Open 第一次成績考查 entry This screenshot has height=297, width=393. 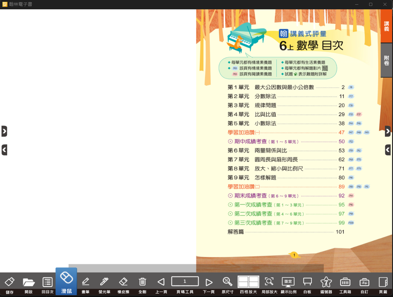(x=286, y=205)
